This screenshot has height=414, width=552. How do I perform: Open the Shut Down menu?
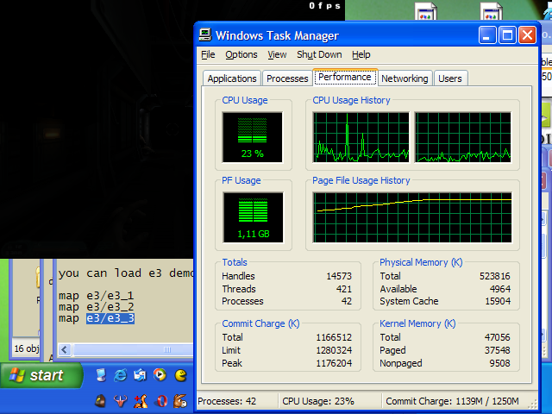319,54
